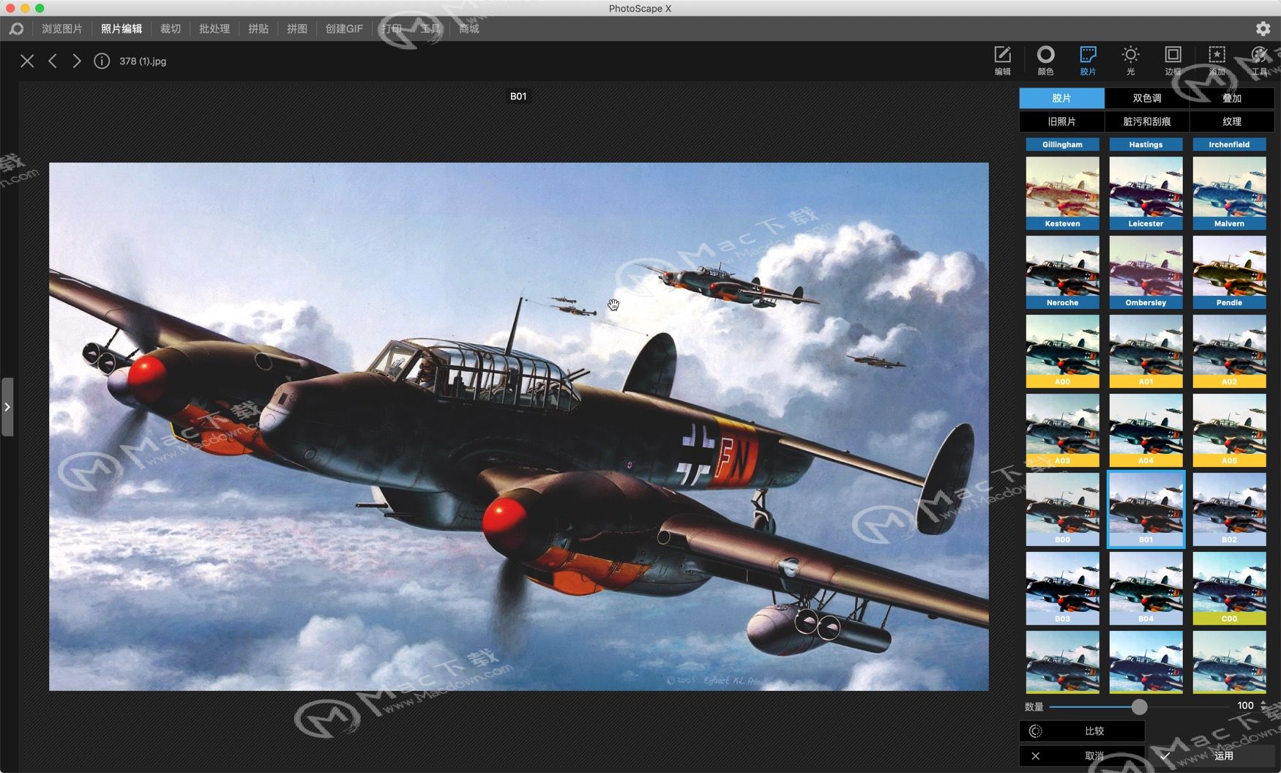Switch to 商城 store tab
The image size is (1281, 773).
pyautogui.click(x=469, y=29)
